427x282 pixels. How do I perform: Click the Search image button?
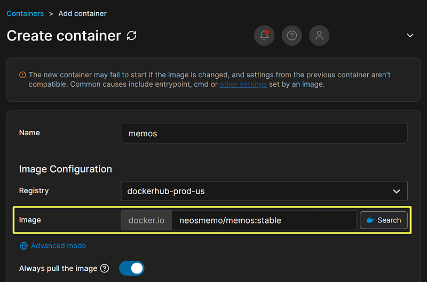[x=384, y=220]
